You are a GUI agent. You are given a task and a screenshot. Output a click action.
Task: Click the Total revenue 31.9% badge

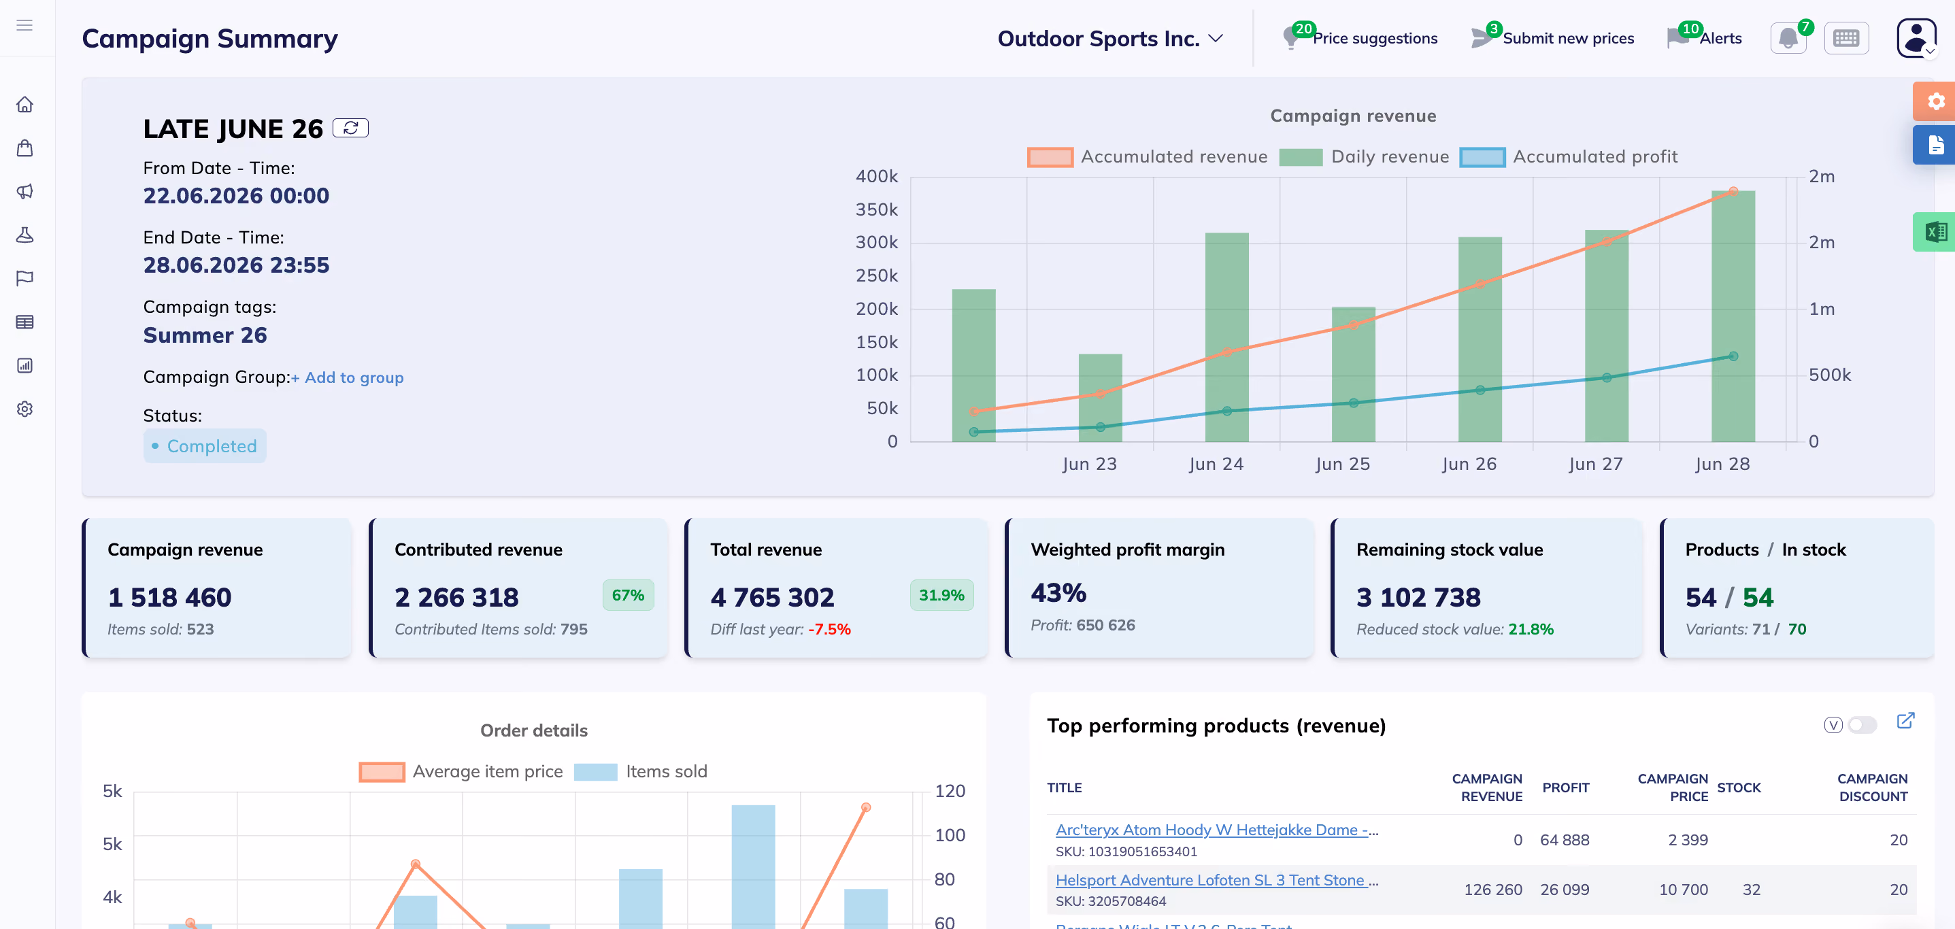coord(941,595)
